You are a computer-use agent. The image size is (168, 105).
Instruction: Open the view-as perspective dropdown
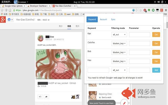(x=43, y=20)
